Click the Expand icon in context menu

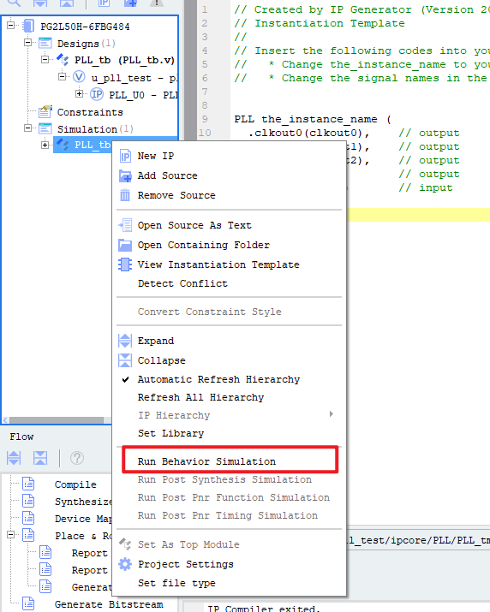(125, 341)
